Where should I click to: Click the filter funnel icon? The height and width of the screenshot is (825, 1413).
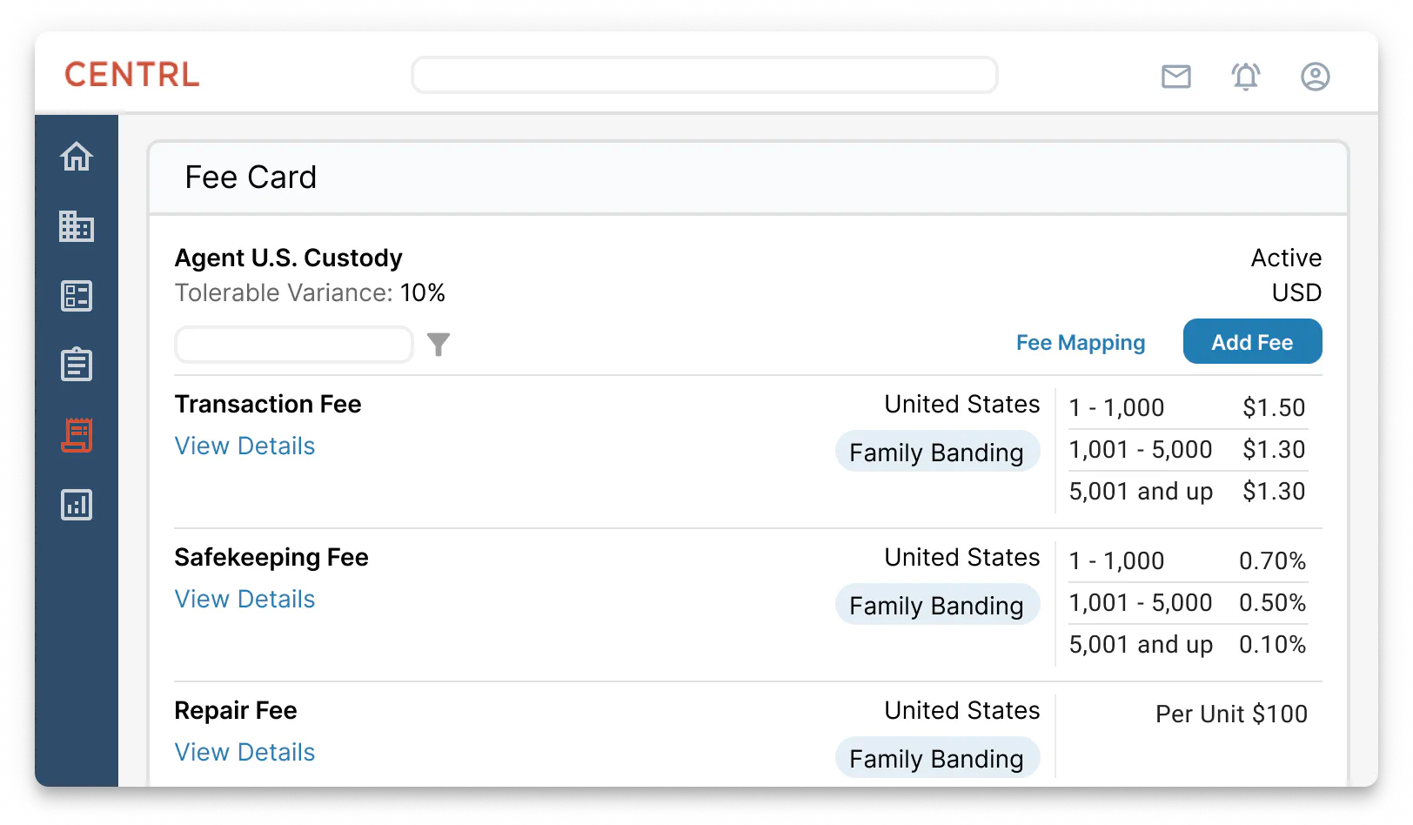coord(439,345)
